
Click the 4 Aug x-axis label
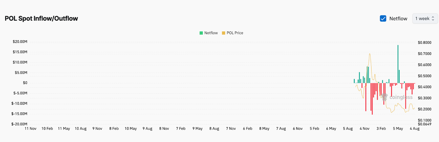pos(415,129)
